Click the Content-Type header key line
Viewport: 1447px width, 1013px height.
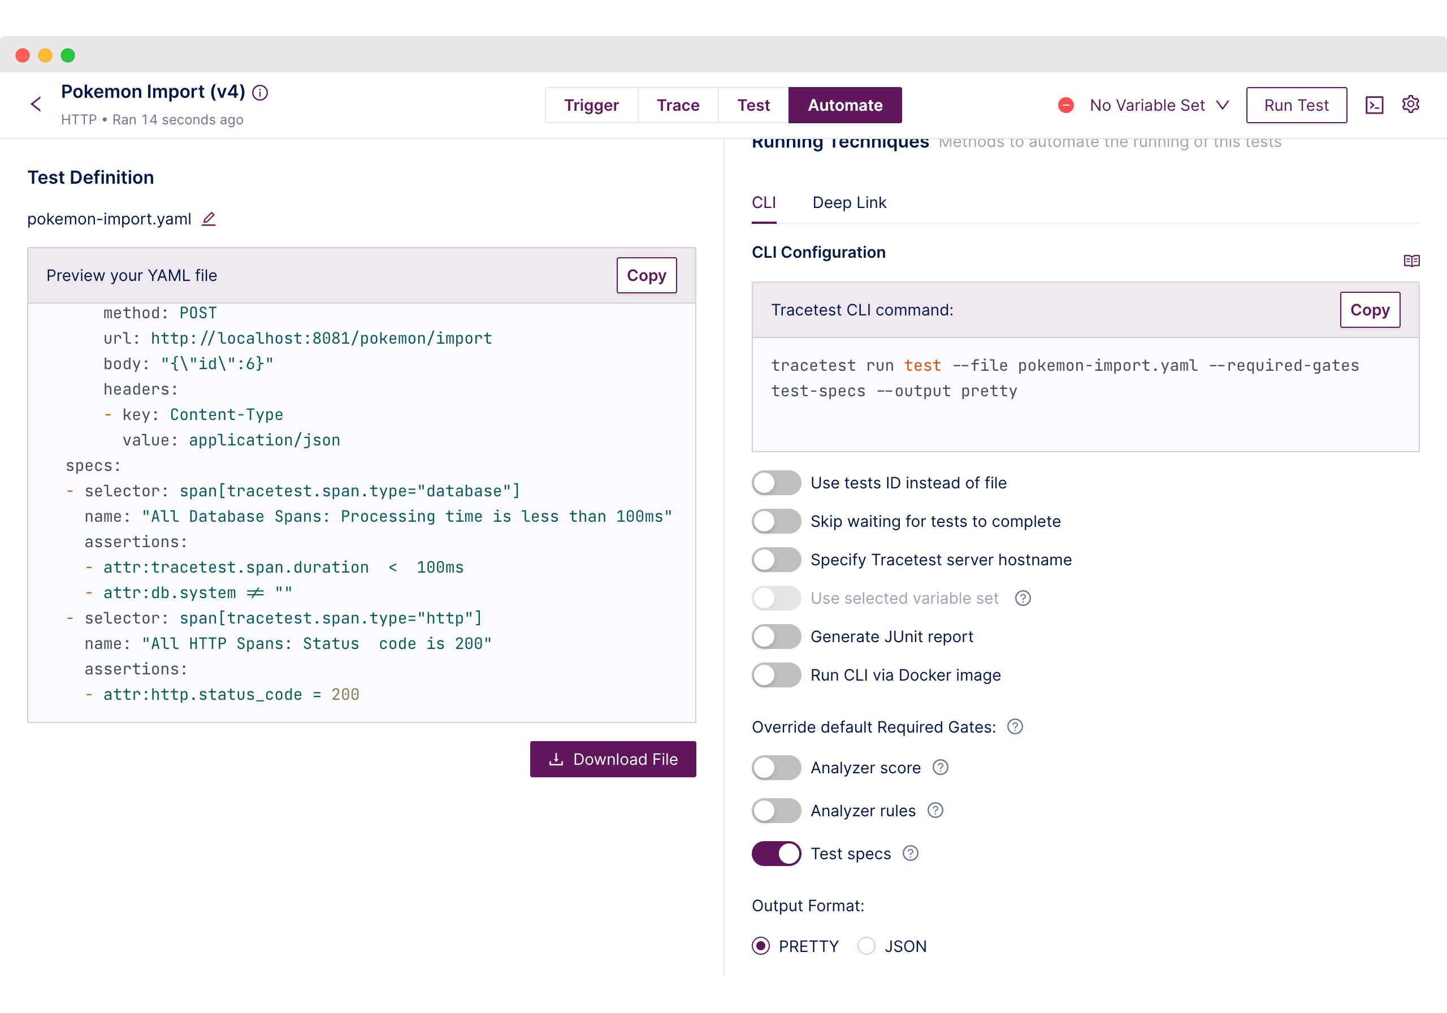pyautogui.click(x=193, y=415)
